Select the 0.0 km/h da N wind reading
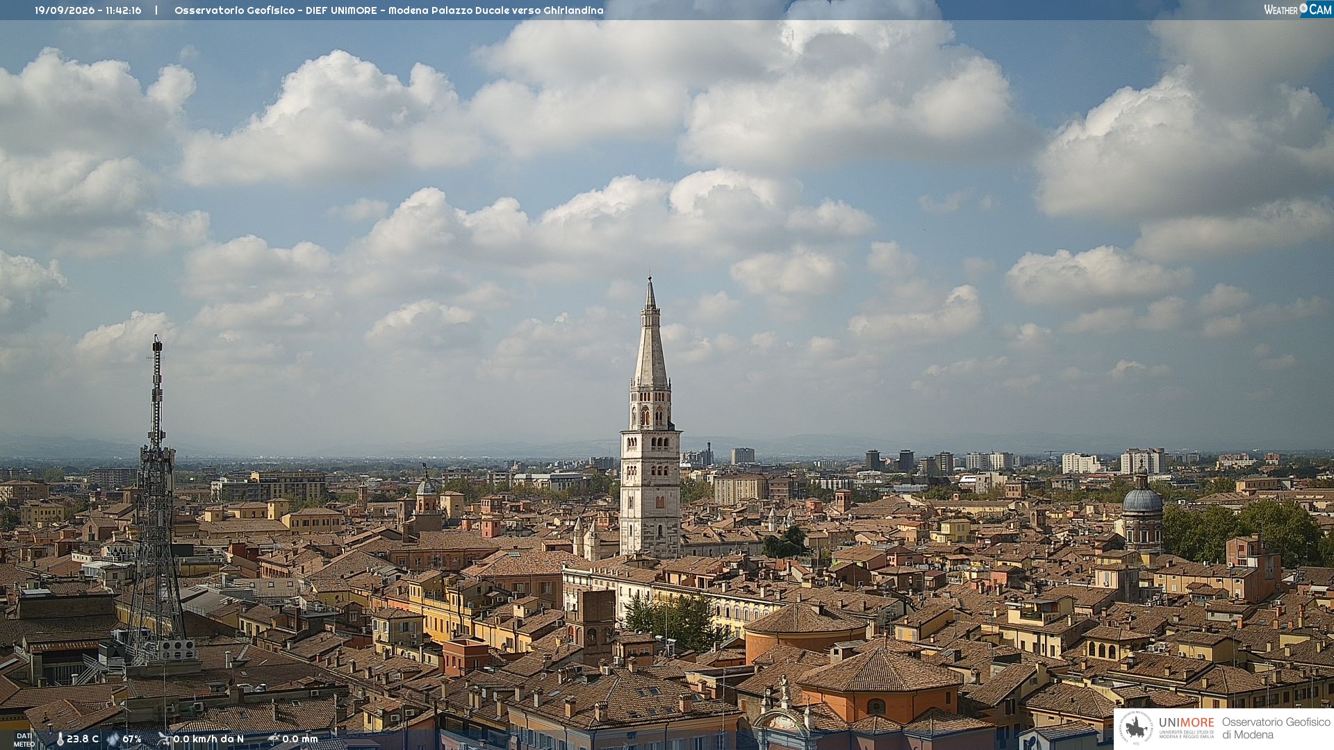This screenshot has height=750, width=1334. click(208, 739)
